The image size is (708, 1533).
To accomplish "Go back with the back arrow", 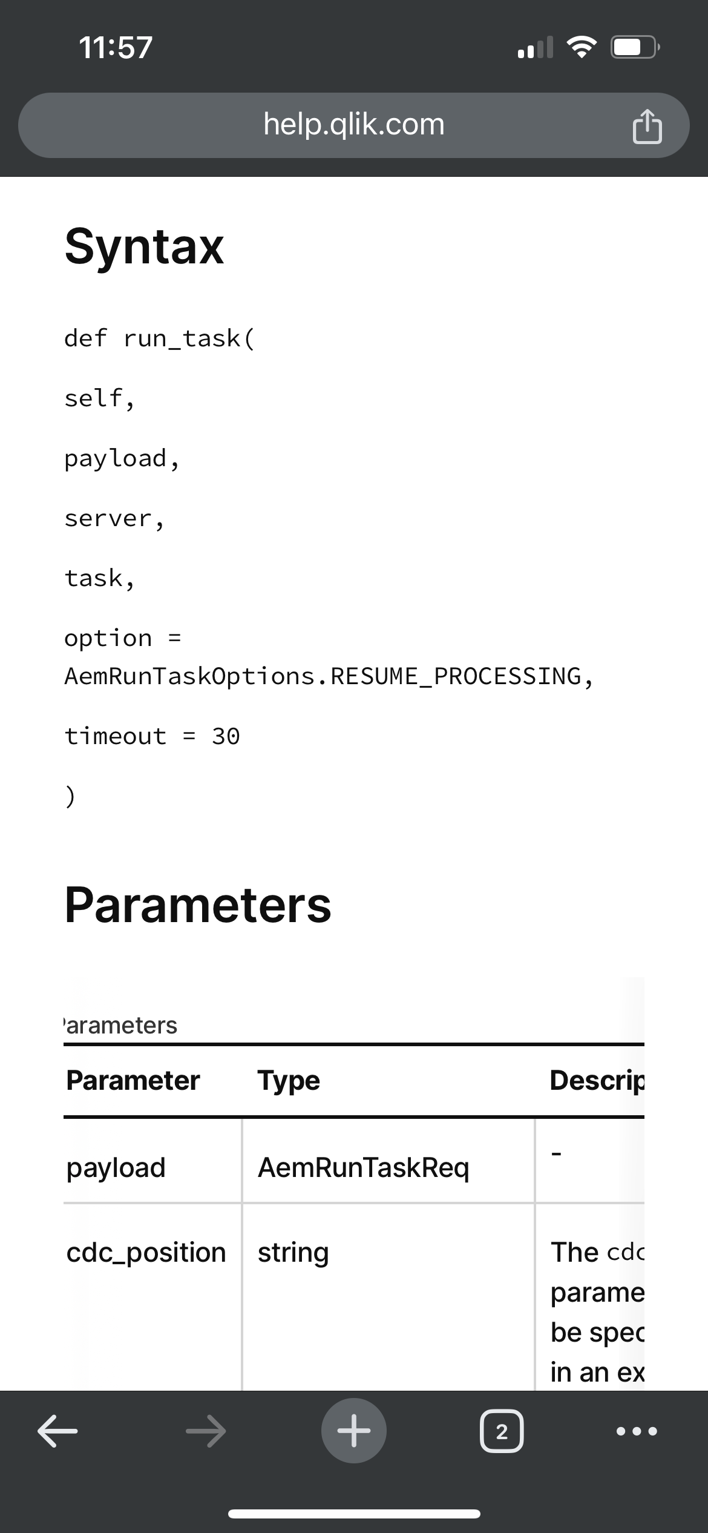I will pyautogui.click(x=57, y=1431).
